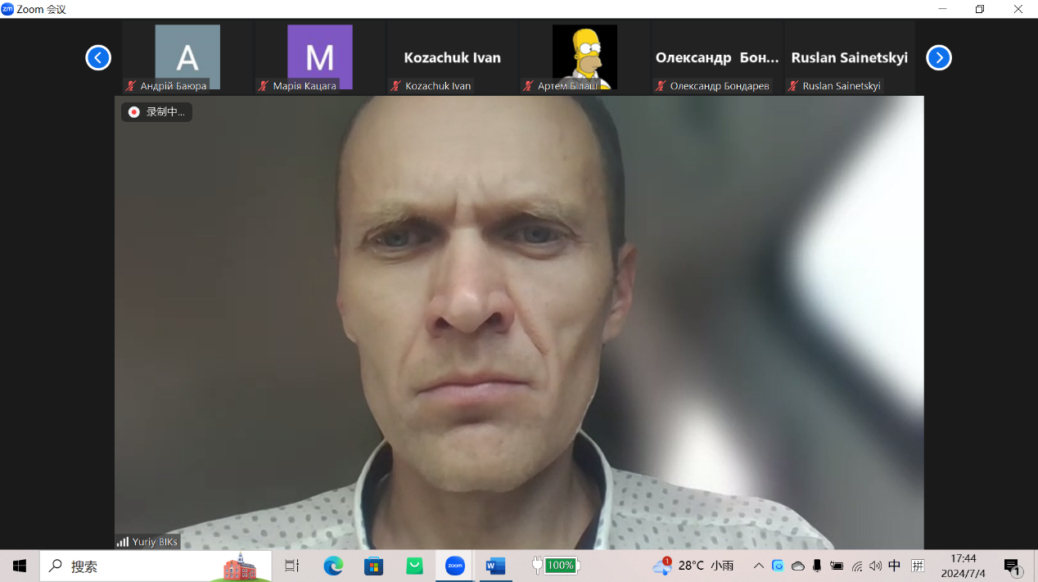Click the Zoom taskbar icon
Viewport: 1038px width, 582px height.
tap(454, 566)
